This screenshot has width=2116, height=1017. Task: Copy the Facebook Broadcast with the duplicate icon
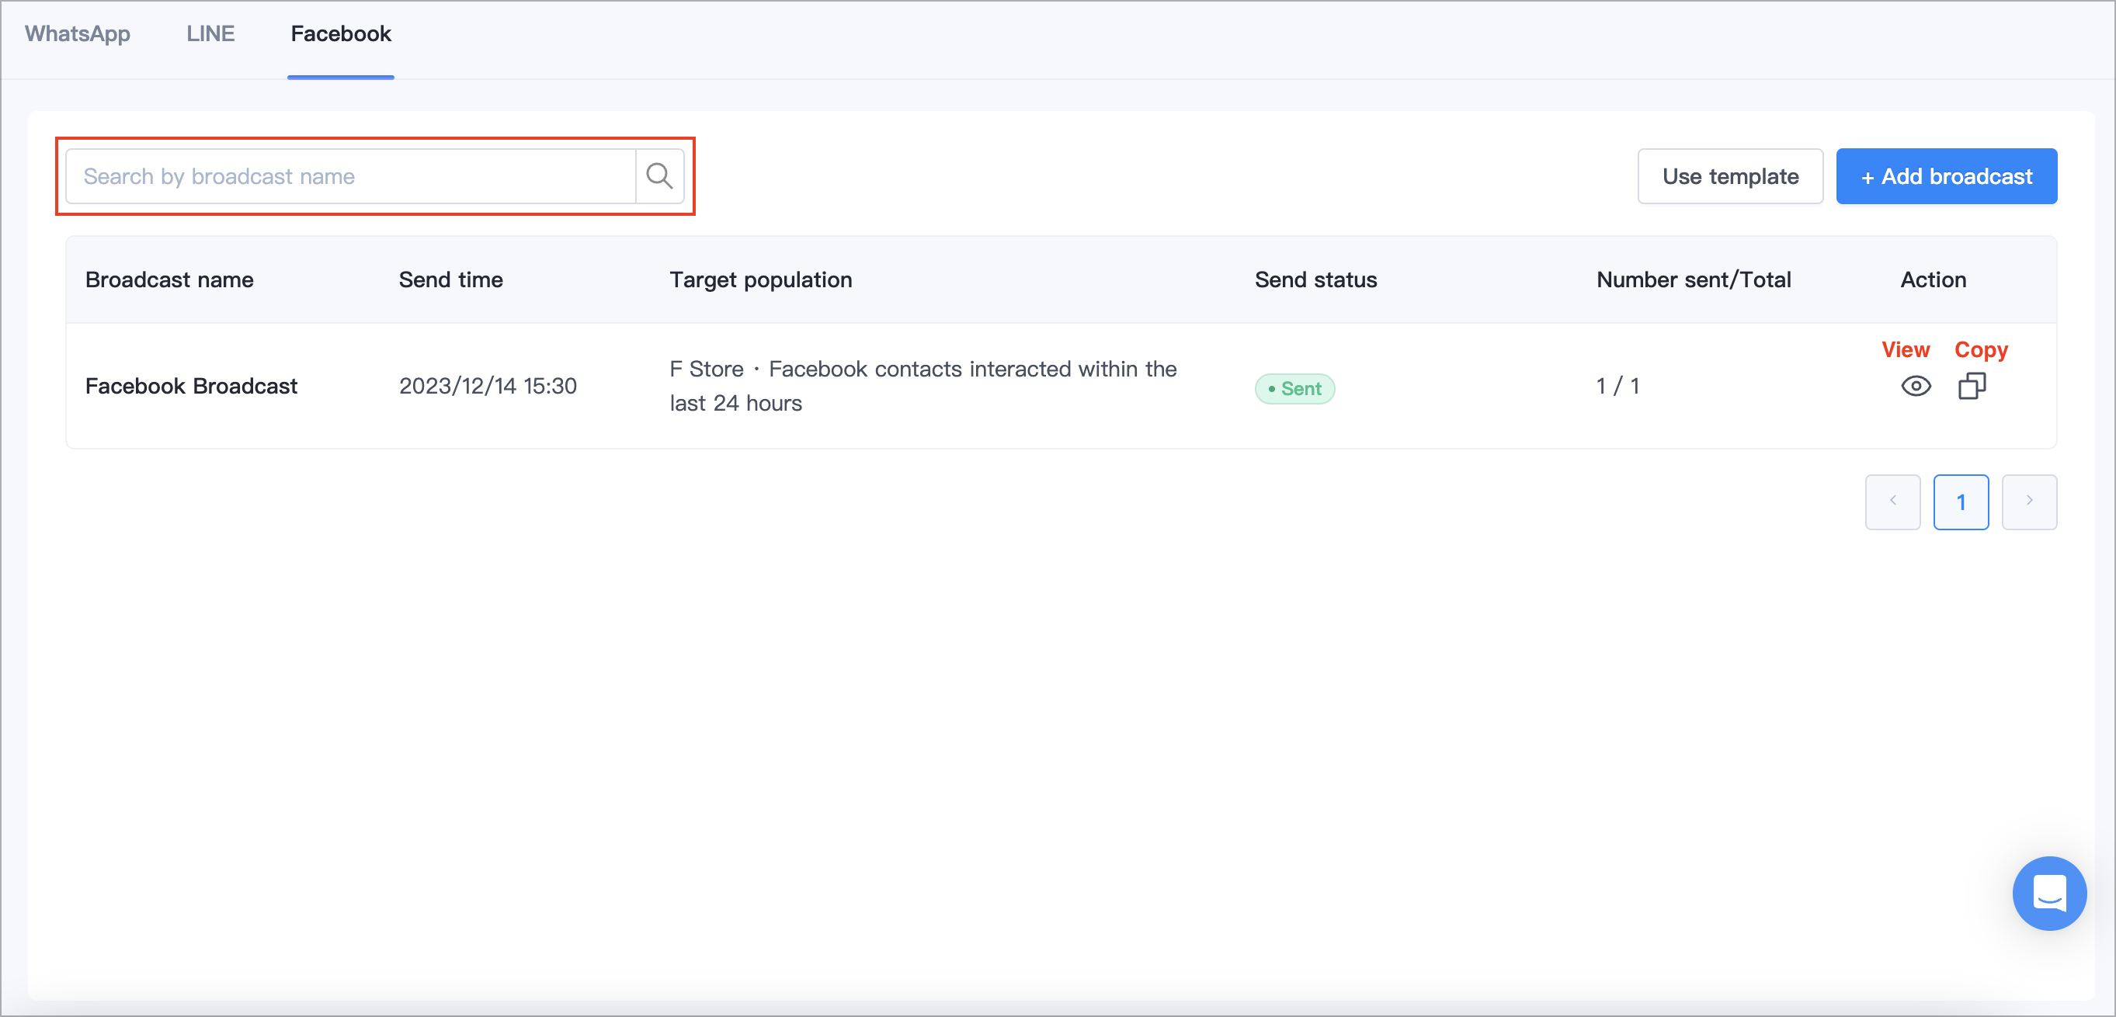[1972, 386]
